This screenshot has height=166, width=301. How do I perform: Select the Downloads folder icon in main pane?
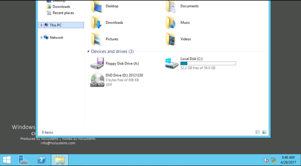coord(97,23)
